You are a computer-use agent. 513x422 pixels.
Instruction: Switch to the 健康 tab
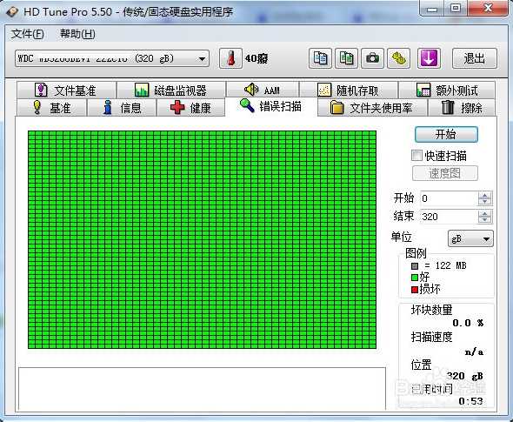click(191, 108)
